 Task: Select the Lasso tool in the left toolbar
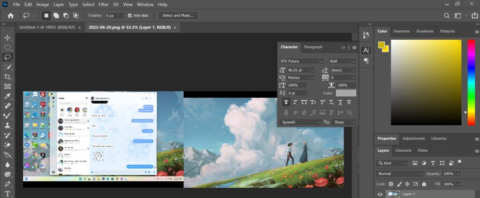pyautogui.click(x=7, y=57)
